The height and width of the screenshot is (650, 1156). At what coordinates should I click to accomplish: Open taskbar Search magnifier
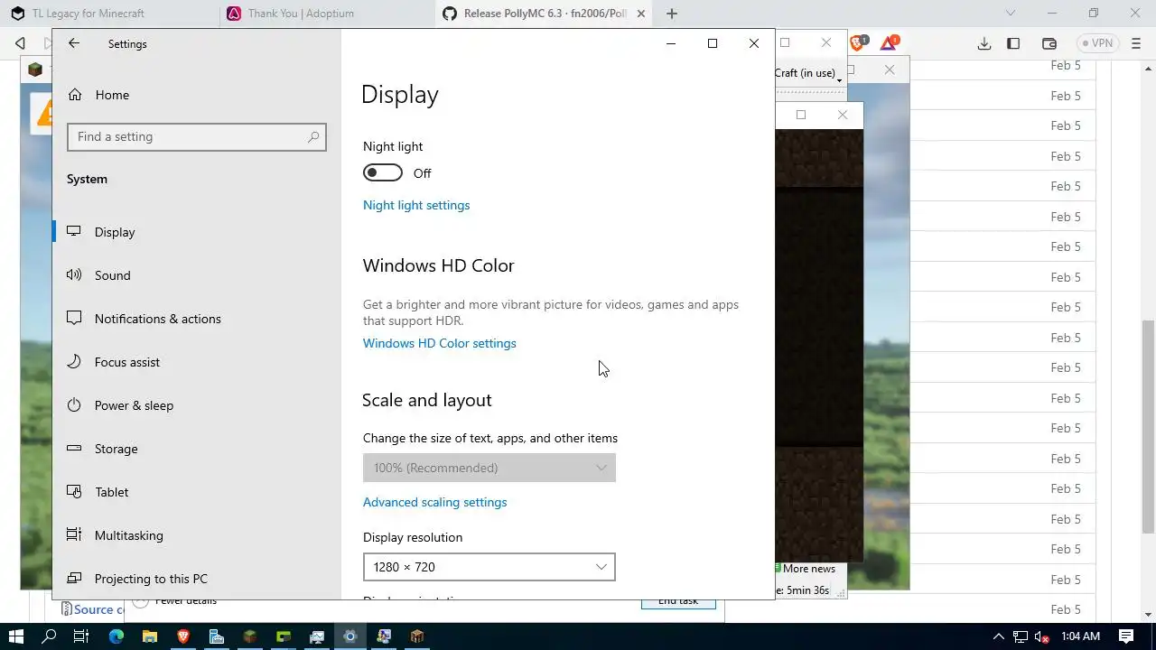pos(50,636)
